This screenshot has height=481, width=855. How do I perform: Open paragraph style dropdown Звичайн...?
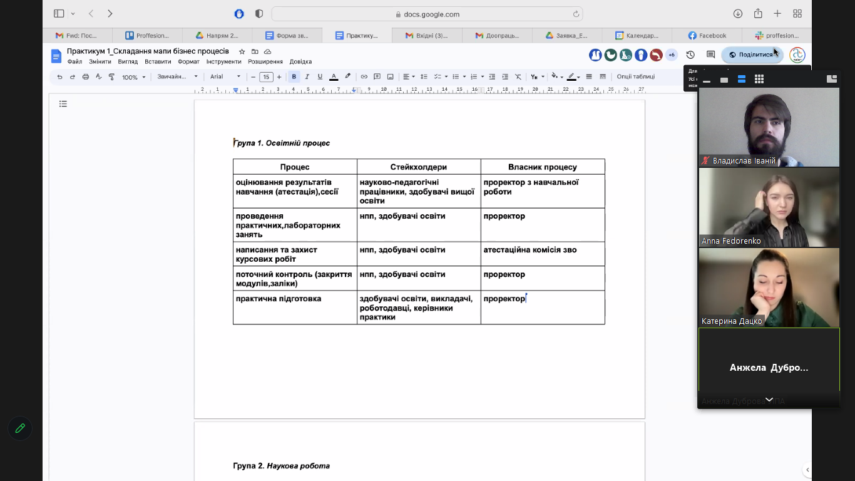tap(177, 77)
